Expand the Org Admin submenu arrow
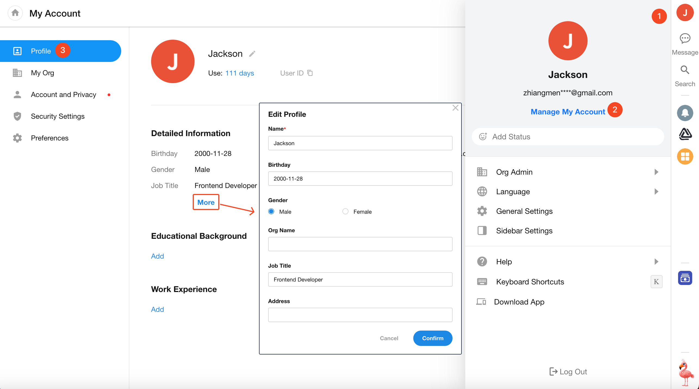This screenshot has height=389, width=699. click(656, 172)
